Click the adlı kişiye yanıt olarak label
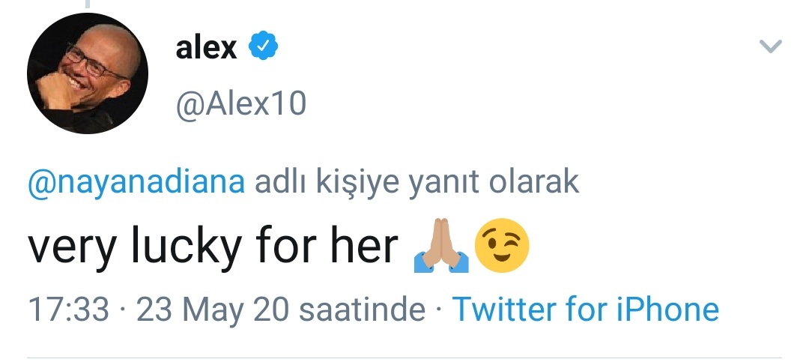 pyautogui.click(x=417, y=182)
